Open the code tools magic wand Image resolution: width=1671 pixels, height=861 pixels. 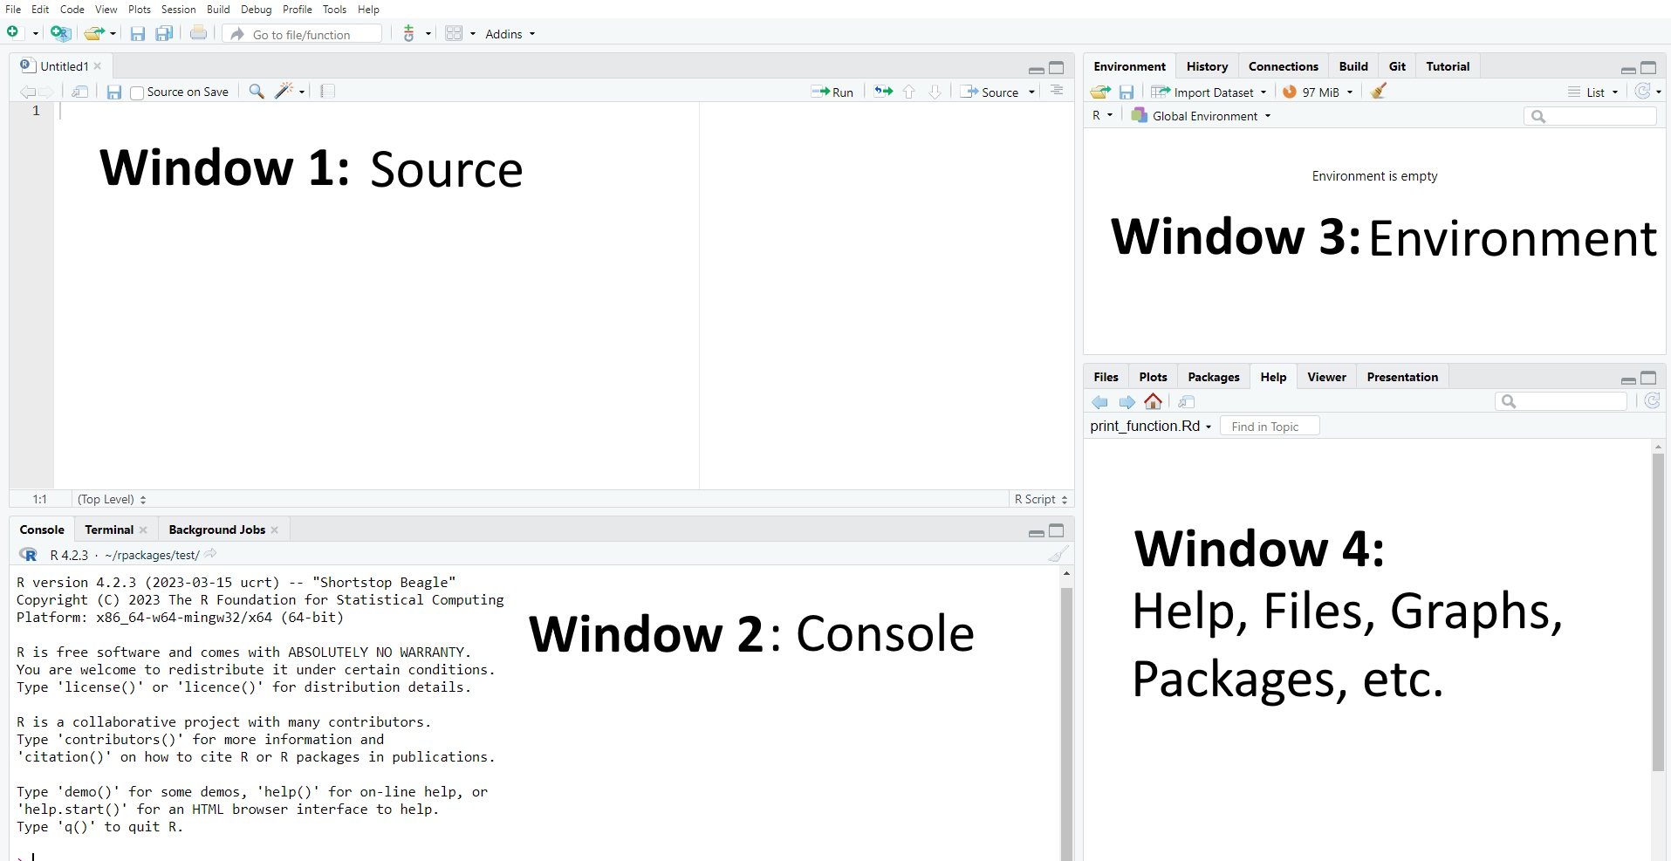coord(284,92)
